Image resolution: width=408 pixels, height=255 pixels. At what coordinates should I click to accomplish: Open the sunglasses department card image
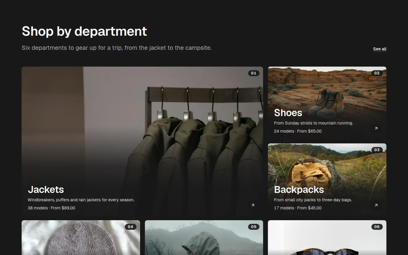pyautogui.click(x=327, y=238)
